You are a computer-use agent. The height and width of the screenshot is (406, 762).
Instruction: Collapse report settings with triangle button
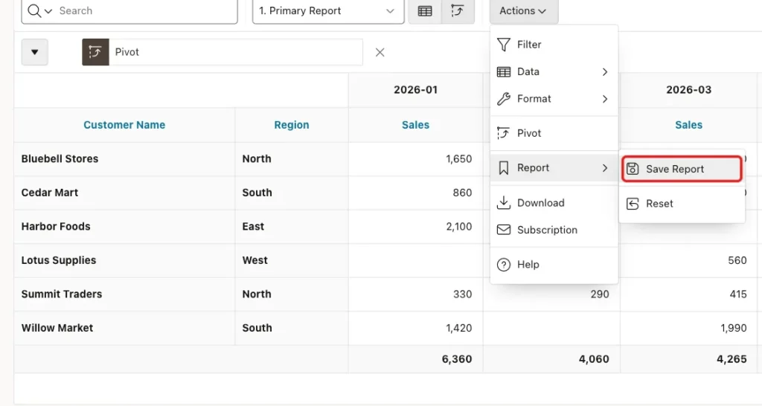(34, 52)
